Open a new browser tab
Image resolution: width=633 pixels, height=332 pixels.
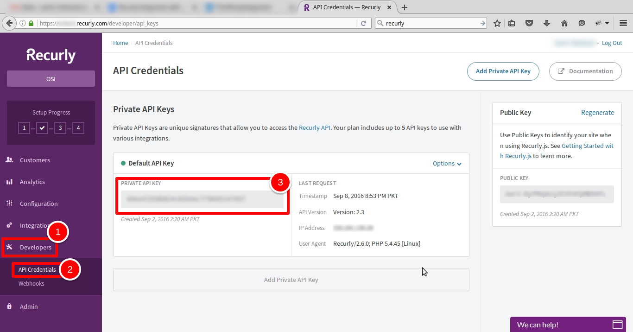pos(405,7)
